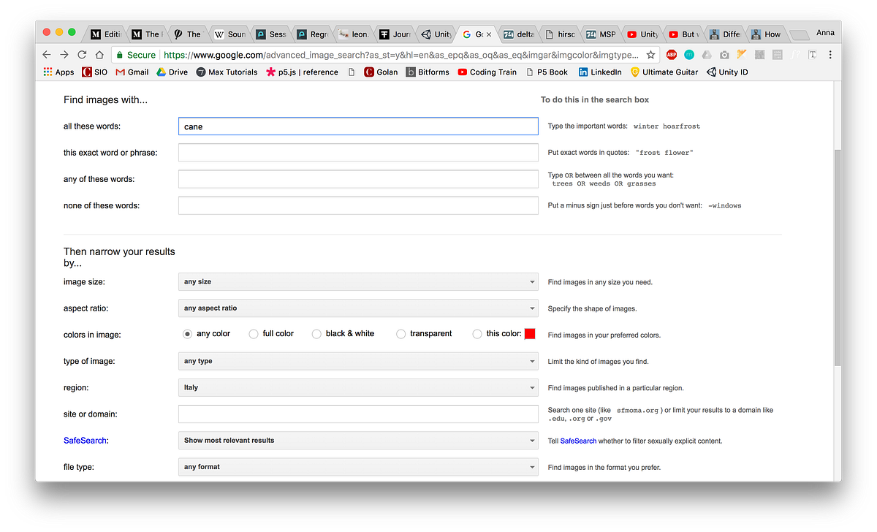Open the Golan bookmark

pos(381,72)
